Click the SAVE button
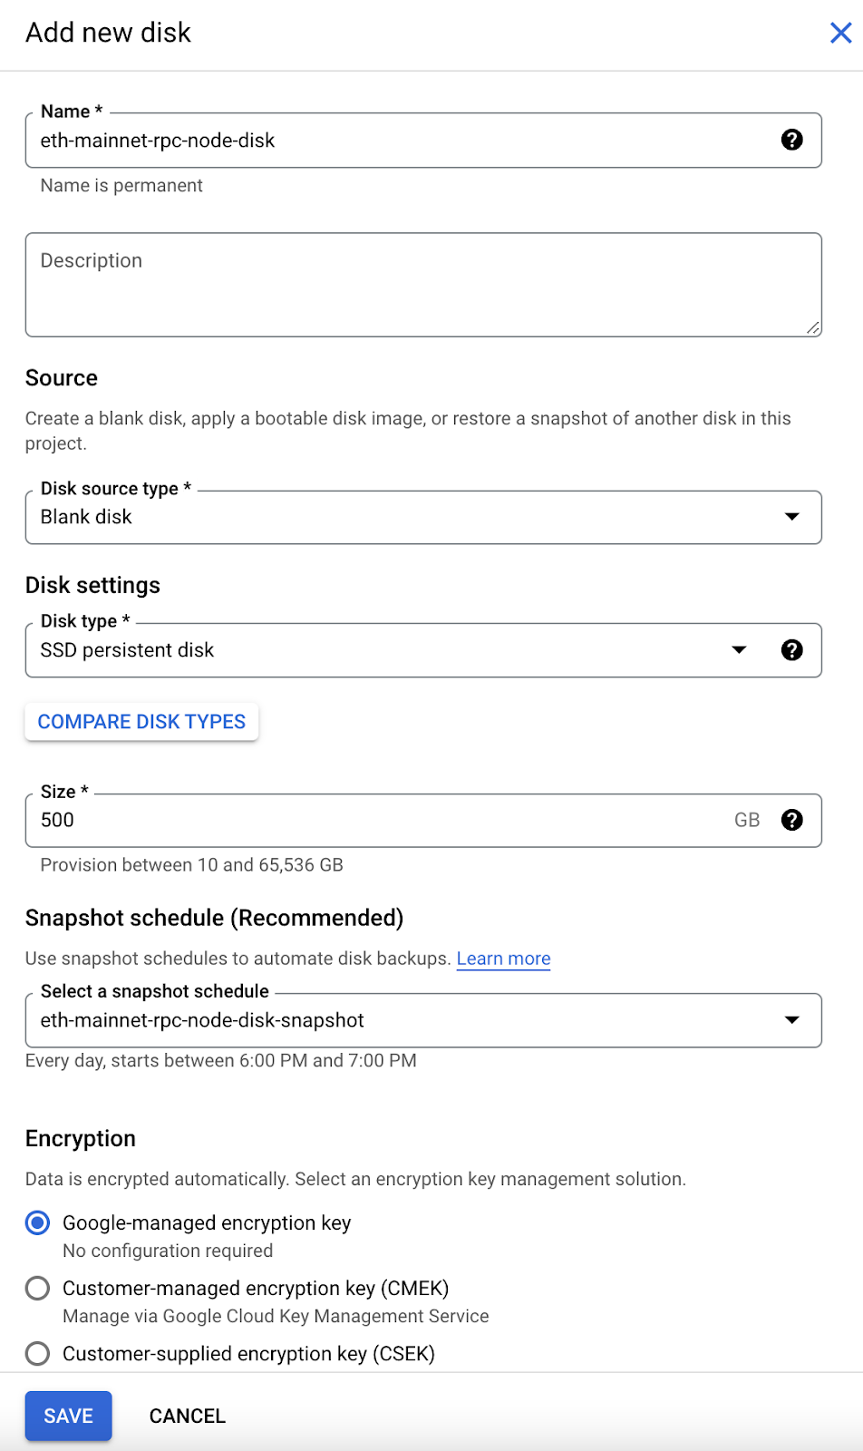This screenshot has height=1451, width=863. point(68,1415)
